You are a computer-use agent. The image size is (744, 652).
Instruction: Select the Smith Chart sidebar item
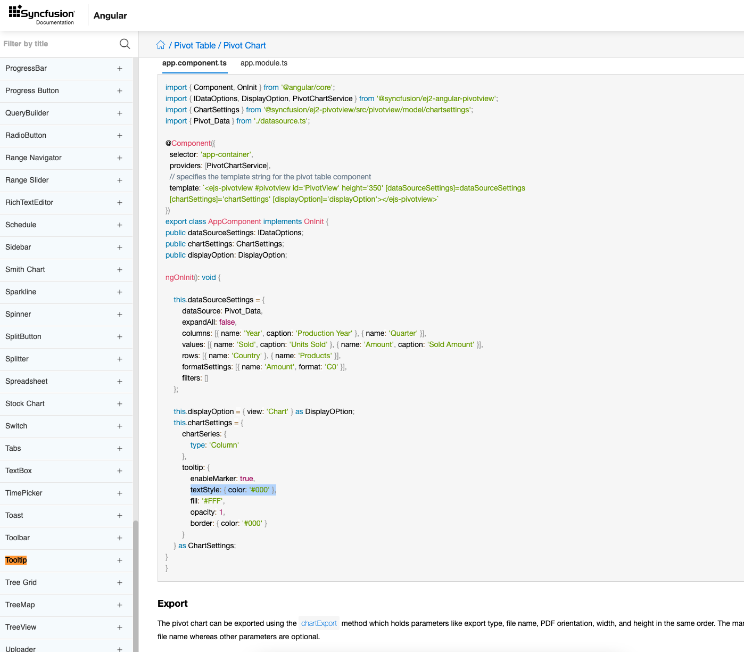coord(25,269)
